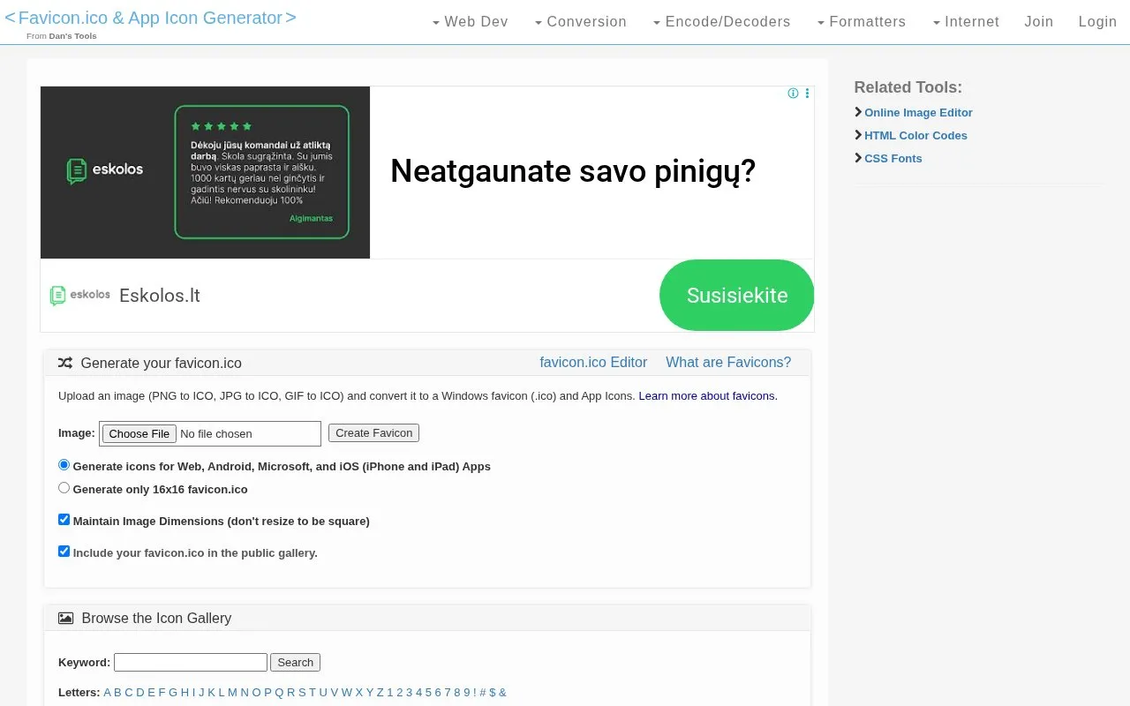Click the Favicon.ico & App Icon Generator title
Screen dimensions: 1130x706
tap(150, 18)
